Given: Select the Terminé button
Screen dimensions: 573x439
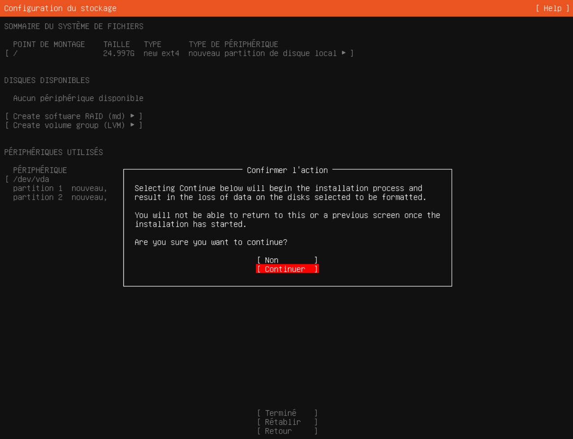Looking at the screenshot, I should tap(287, 413).
